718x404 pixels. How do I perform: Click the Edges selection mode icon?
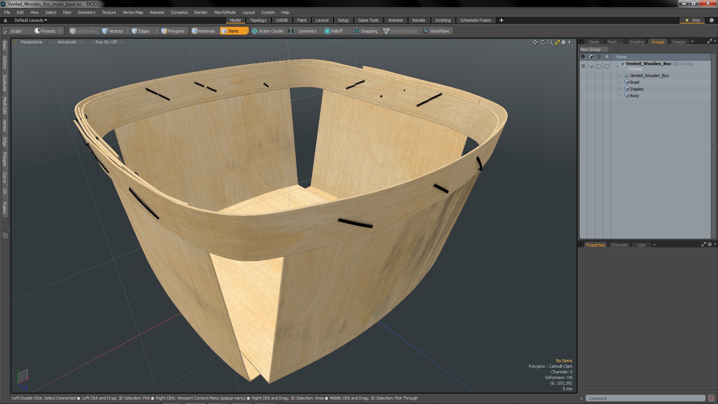(136, 31)
